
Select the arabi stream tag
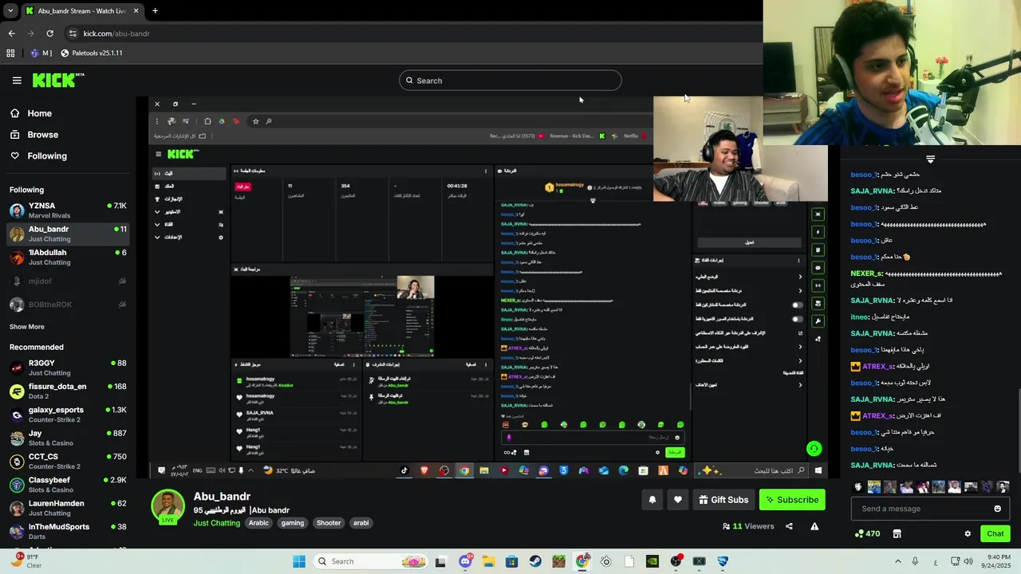coord(361,523)
